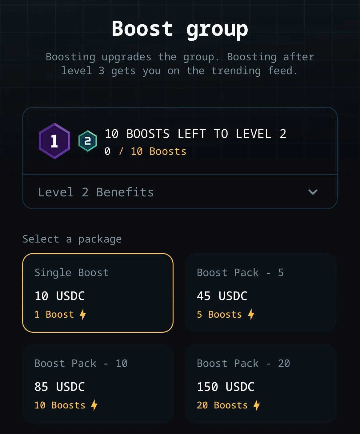The image size is (360, 434).
Task: Select the Boost Pack - 10 package
Action: coord(98,384)
